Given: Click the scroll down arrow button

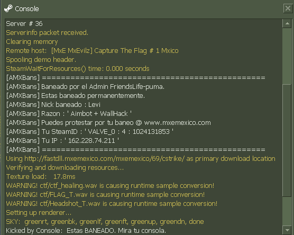Looking at the screenshot, I should click(287, 230).
